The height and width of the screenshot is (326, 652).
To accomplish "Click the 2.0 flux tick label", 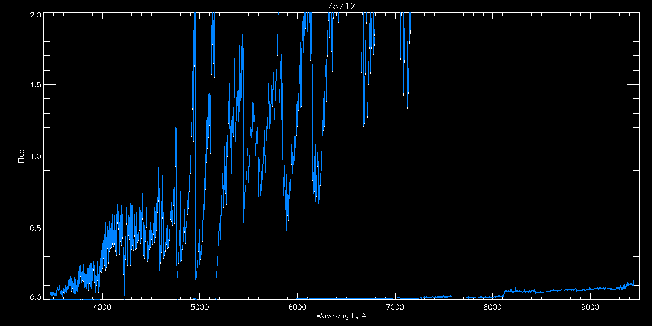I will coord(35,15).
